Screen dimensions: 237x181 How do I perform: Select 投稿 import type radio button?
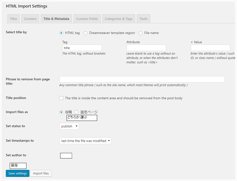[x=61, y=112]
